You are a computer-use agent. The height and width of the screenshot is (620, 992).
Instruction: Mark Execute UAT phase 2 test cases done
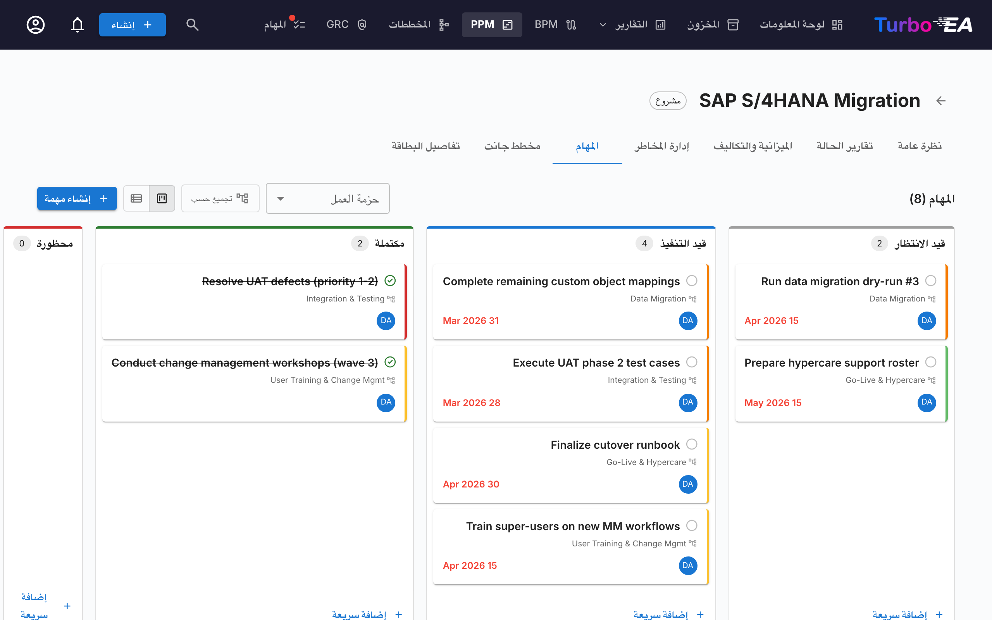[x=692, y=362]
